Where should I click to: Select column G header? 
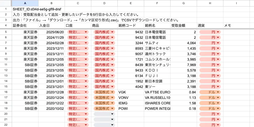coord(183,3)
